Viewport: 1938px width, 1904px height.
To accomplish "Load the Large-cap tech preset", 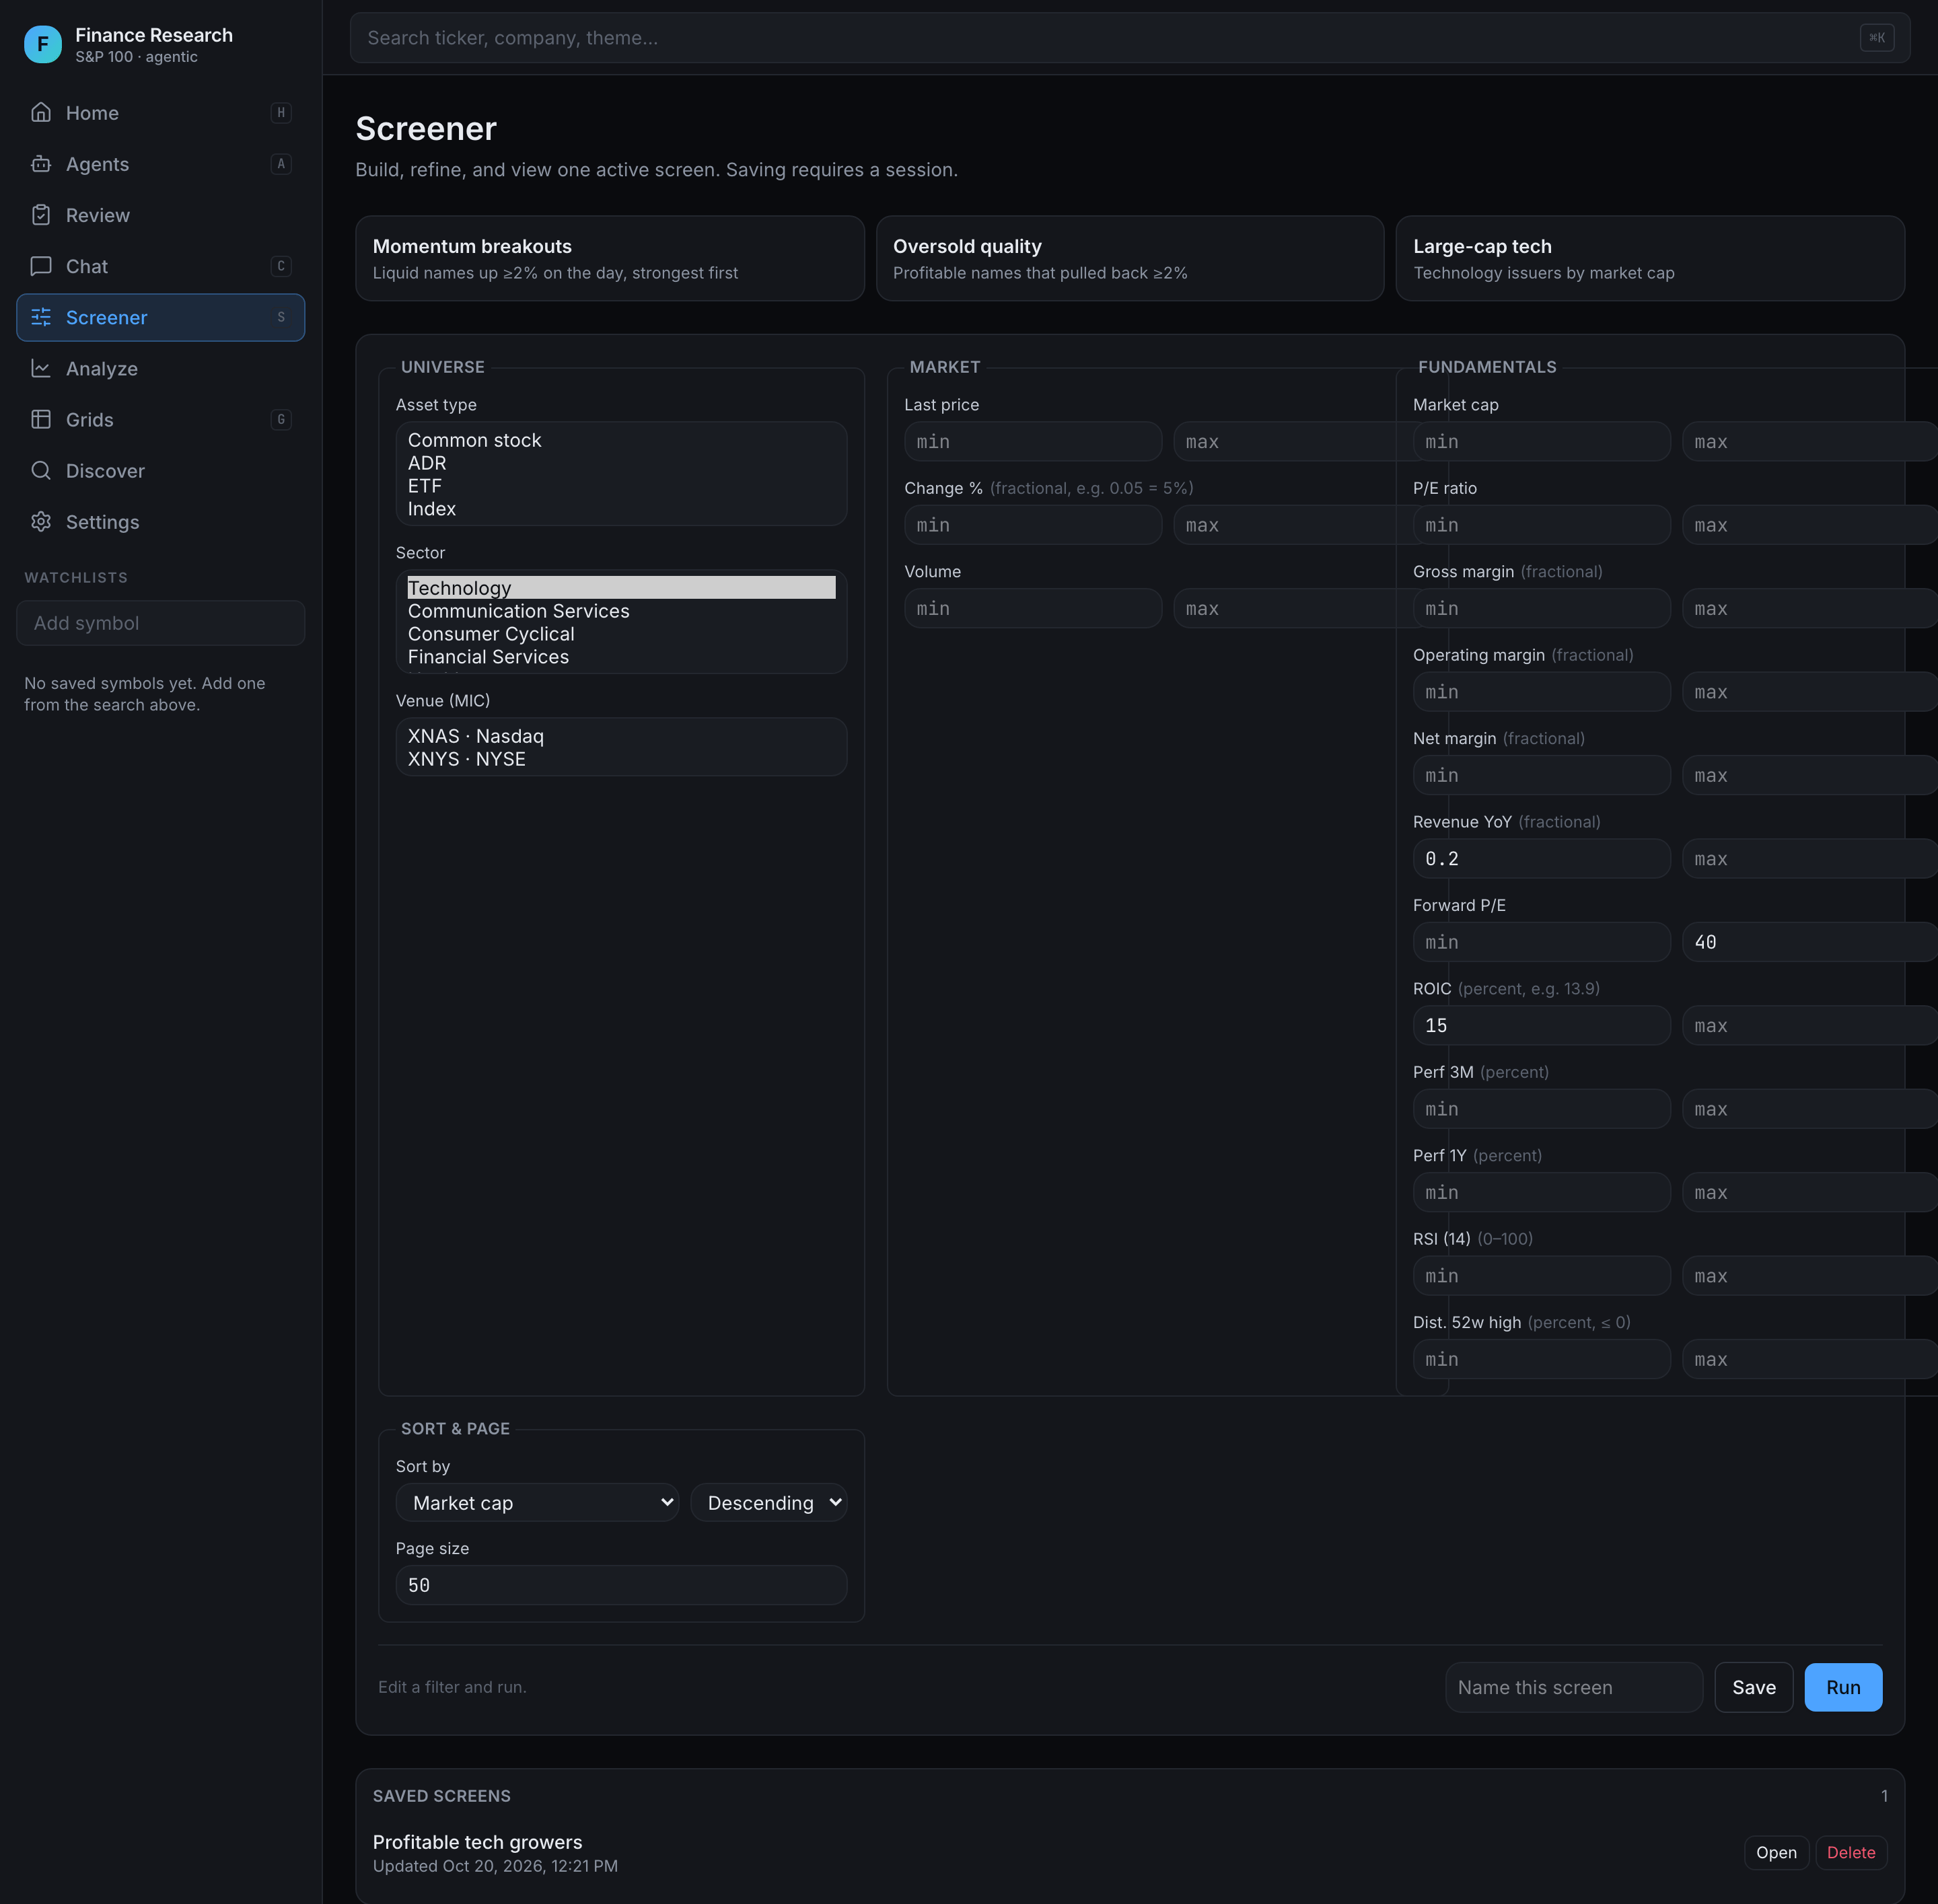I will click(1650, 259).
